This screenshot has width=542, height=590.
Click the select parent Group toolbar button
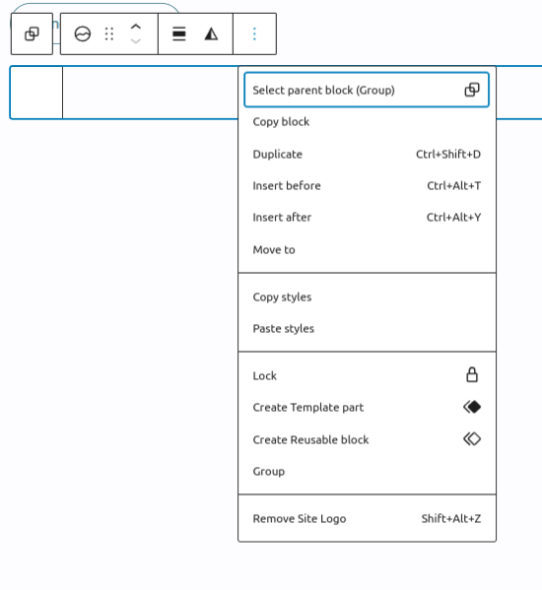click(x=32, y=33)
